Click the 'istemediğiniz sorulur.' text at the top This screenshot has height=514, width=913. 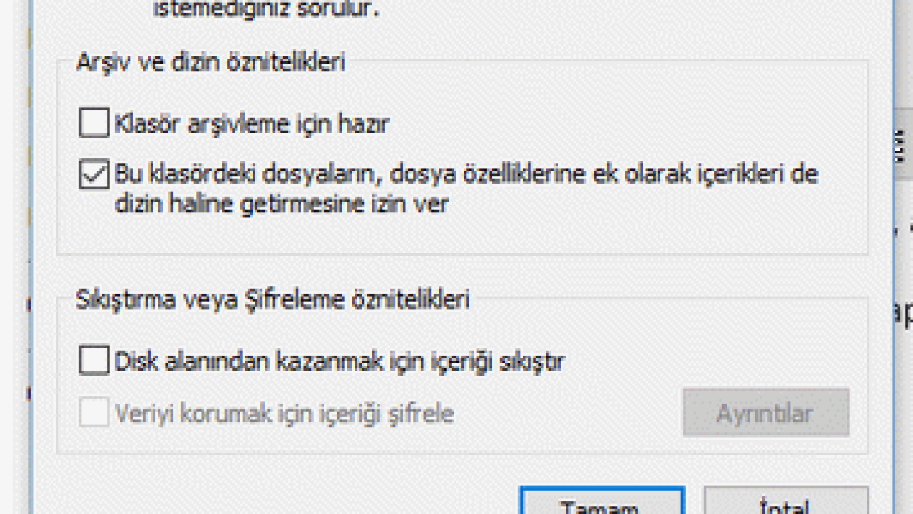point(267,9)
